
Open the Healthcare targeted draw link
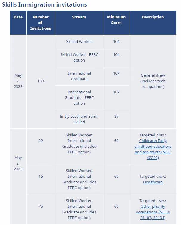[x=153, y=182]
